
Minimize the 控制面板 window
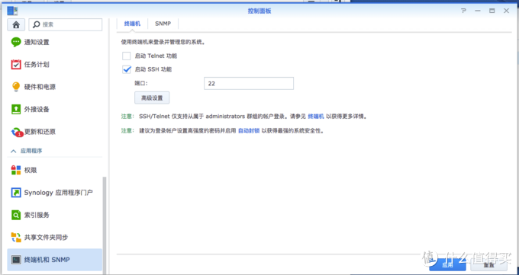click(477, 11)
